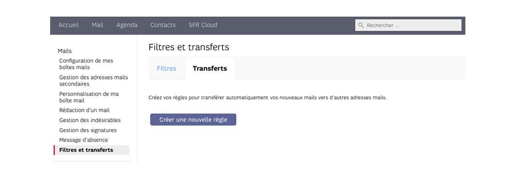The width and height of the screenshot is (521, 180).
Task: Click the Mails sidebar heading
Action: [64, 51]
